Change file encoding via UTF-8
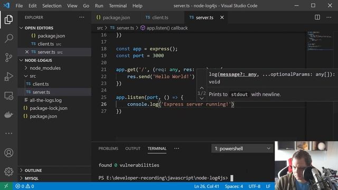338x190 pixels. click(x=255, y=186)
